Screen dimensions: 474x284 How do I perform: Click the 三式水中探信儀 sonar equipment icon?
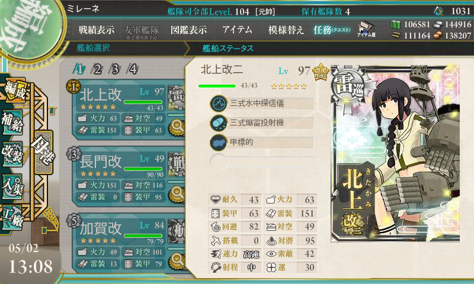[x=219, y=104]
